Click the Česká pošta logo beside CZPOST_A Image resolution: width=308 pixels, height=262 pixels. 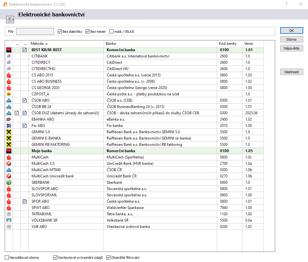click(x=9, y=94)
